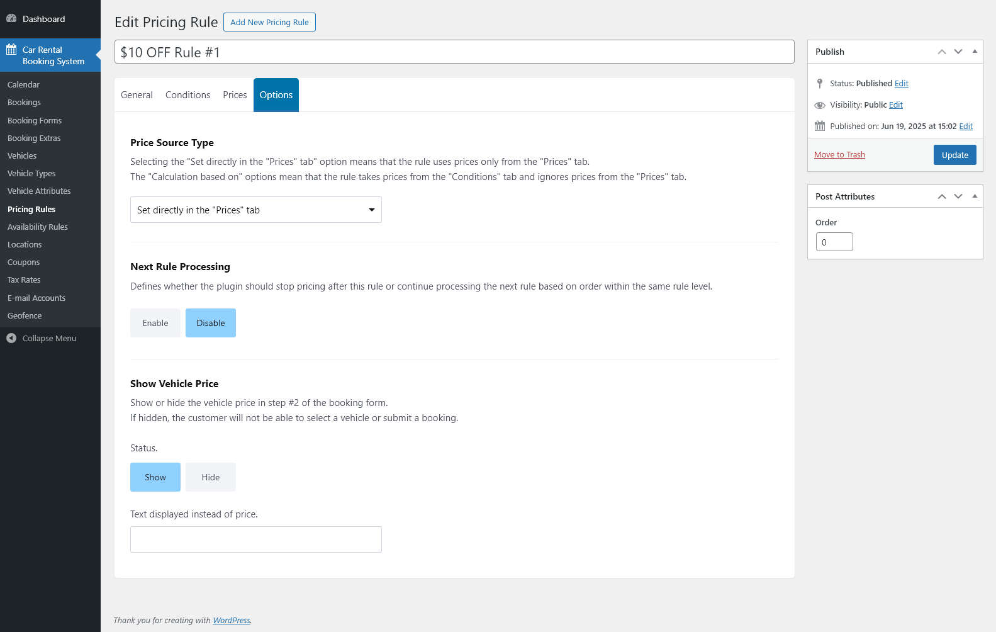Move Post Attributes panel down arrow
This screenshot has width=996, height=632.
pos(958,196)
